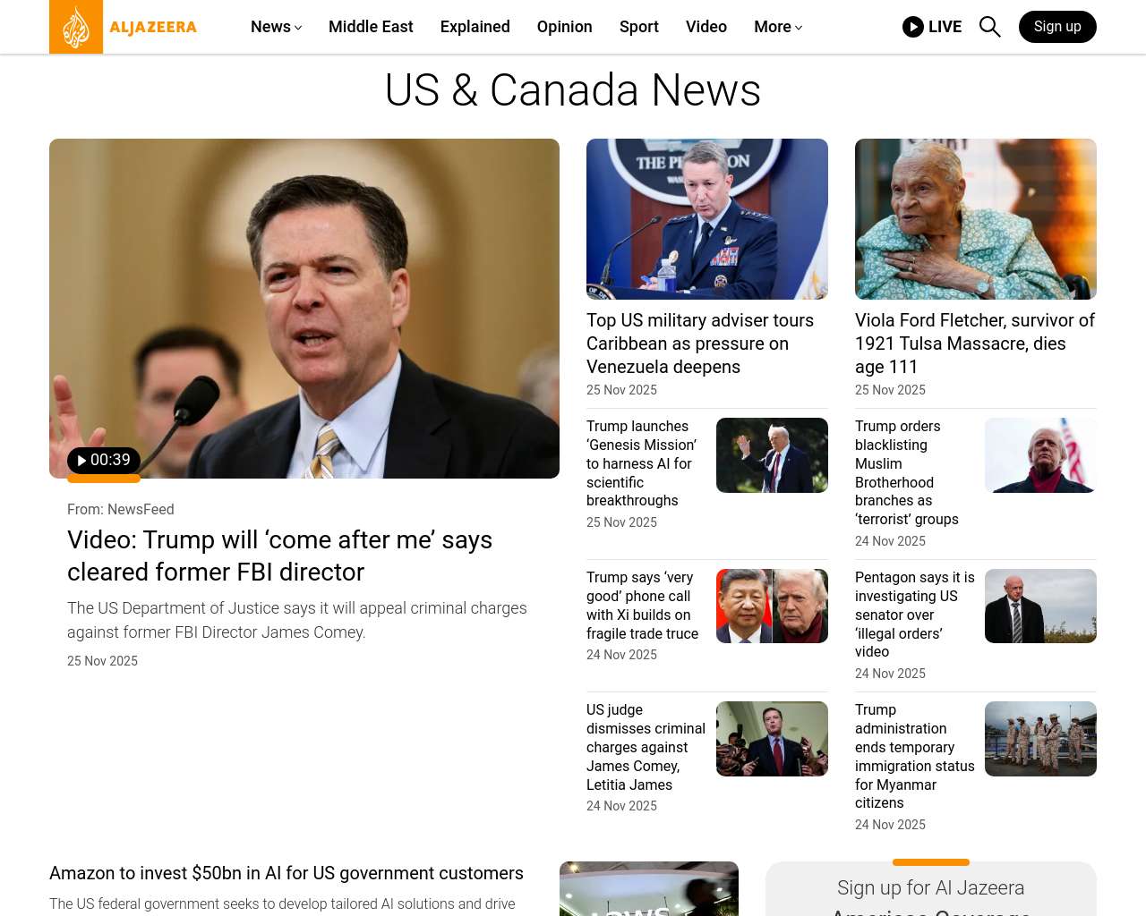Open the search magnifier icon
This screenshot has width=1146, height=916.
pos(989,27)
